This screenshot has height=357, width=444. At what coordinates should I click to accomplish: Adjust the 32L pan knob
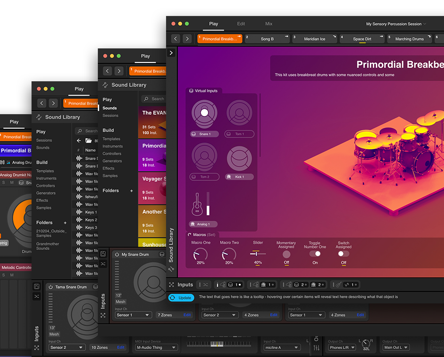[366, 343]
